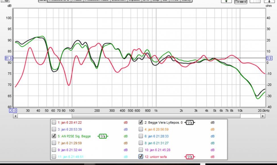Click the 200 label on the frequency axis
The image size is (277, 165).
pyautogui.click(x=97, y=111)
